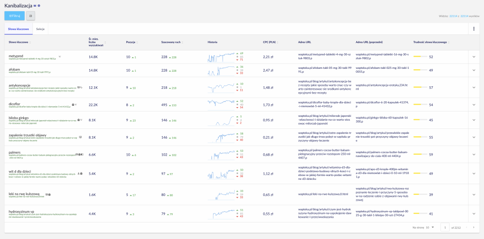The width and height of the screenshot is (484, 239).
Task: Open the three-dot table options menu
Action: pyautogui.click(x=473, y=29)
